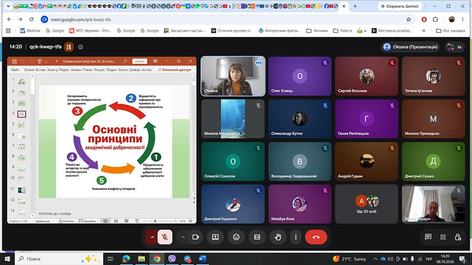472x265 pixels.
Task: Open Chrome three-dot menu
Action: coord(463,19)
